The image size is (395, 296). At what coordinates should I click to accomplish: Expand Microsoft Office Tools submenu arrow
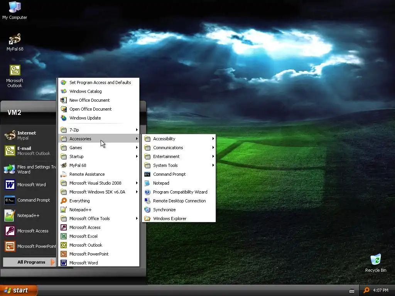[137, 219]
